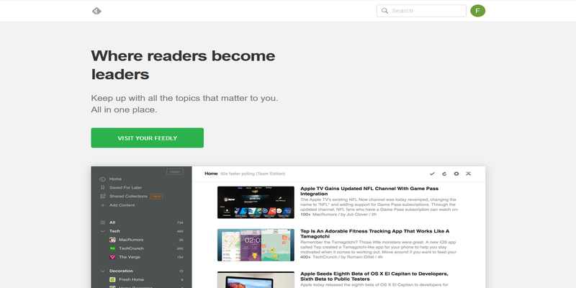Click the MacRumors feed icon
The image size is (576, 288).
click(x=112, y=240)
